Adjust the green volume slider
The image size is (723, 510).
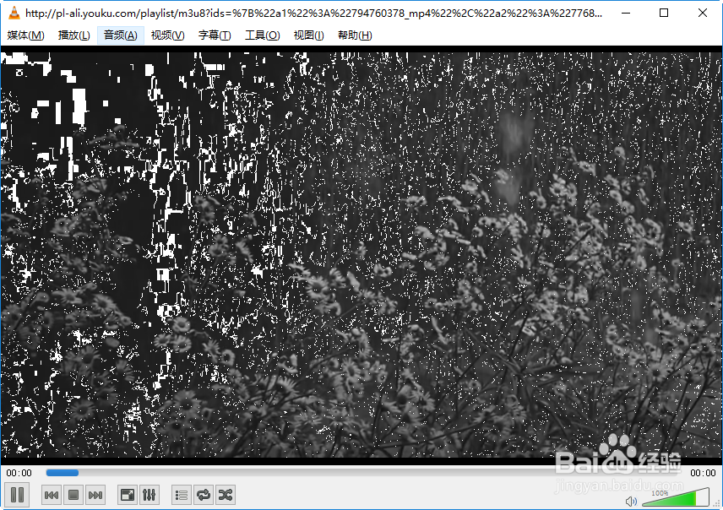click(676, 498)
